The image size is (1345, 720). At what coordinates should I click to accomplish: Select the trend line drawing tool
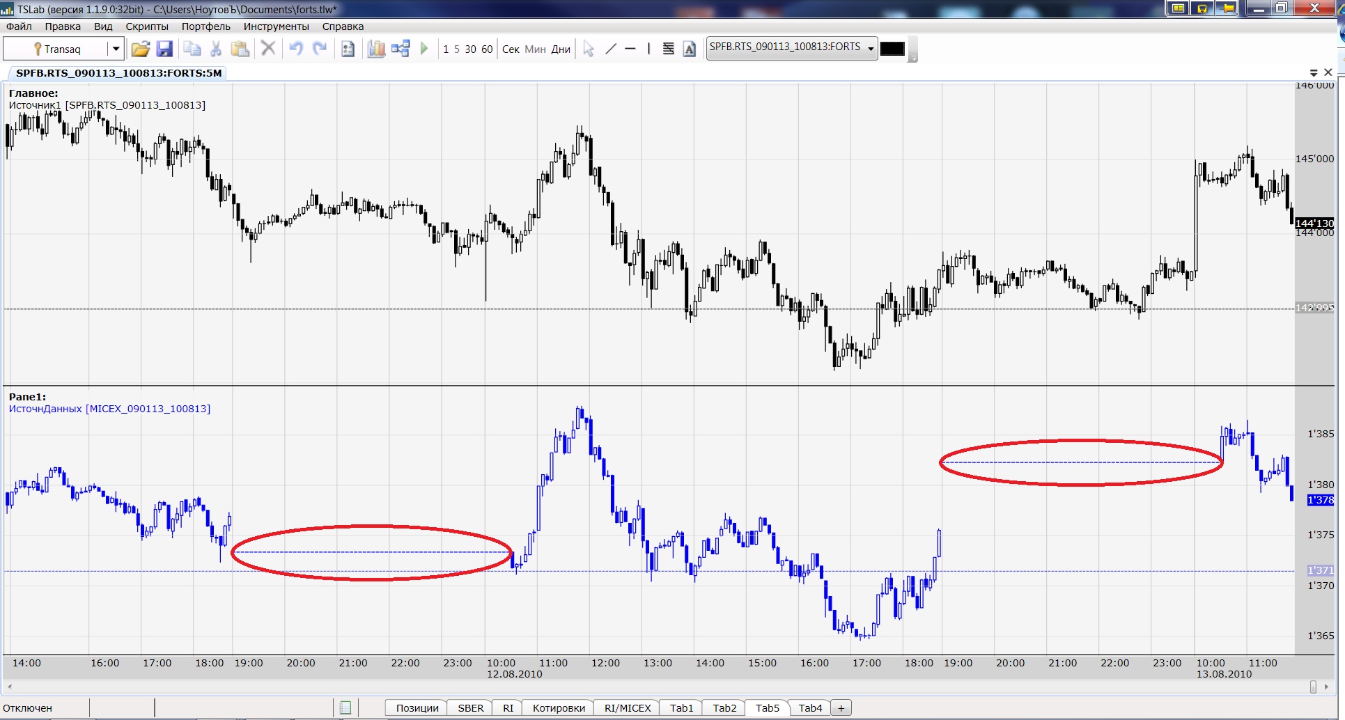[611, 49]
